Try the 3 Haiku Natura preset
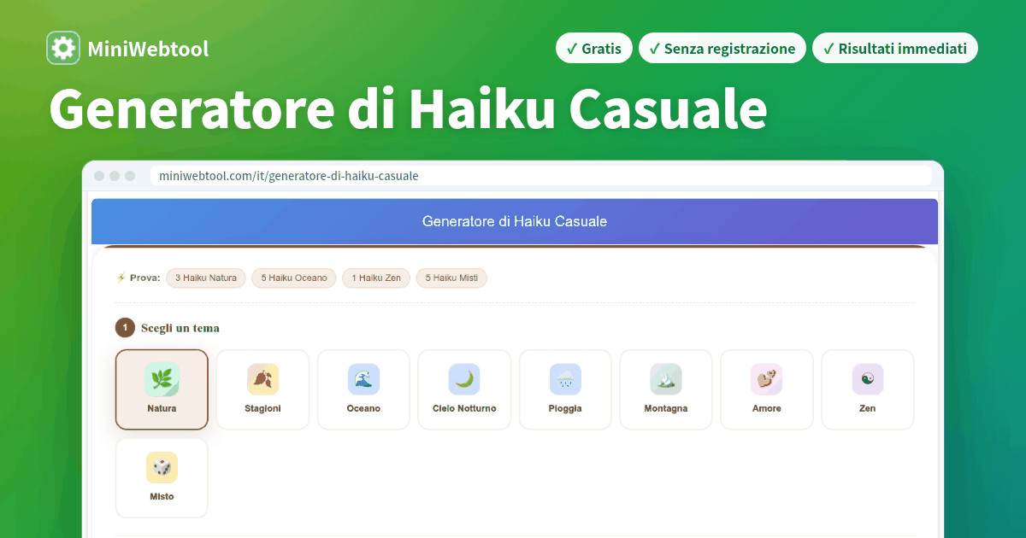The width and height of the screenshot is (1026, 538). pyautogui.click(x=206, y=278)
